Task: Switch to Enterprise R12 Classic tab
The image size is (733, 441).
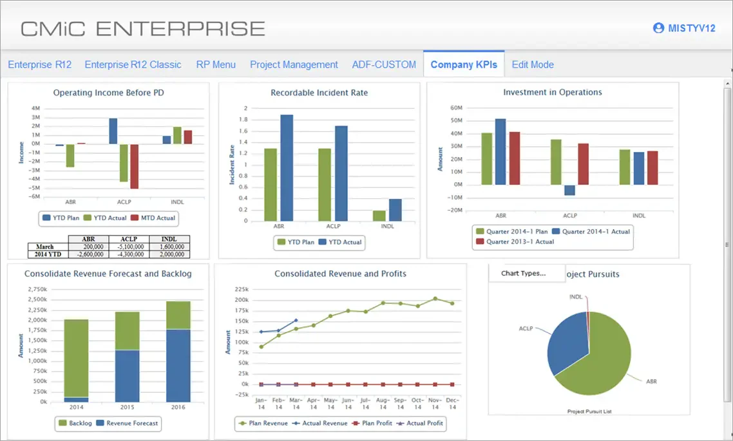Action: pyautogui.click(x=133, y=64)
